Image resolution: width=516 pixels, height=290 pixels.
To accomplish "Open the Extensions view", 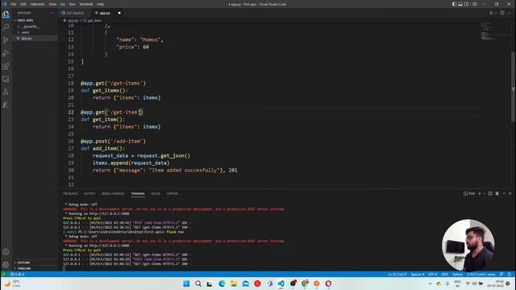I will (x=6, y=66).
